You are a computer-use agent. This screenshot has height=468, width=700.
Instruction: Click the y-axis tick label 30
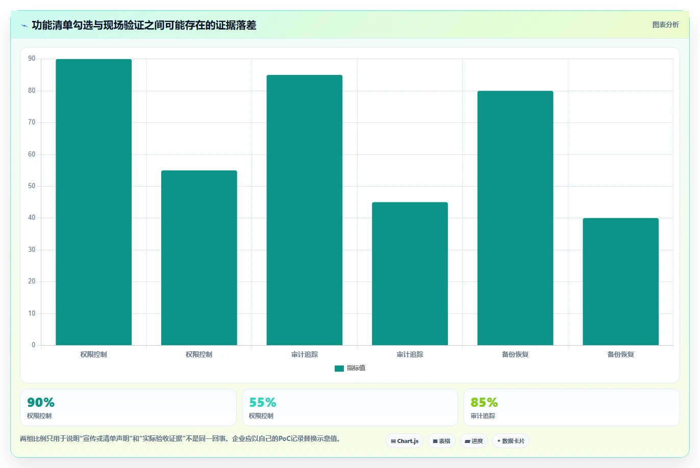tap(32, 250)
